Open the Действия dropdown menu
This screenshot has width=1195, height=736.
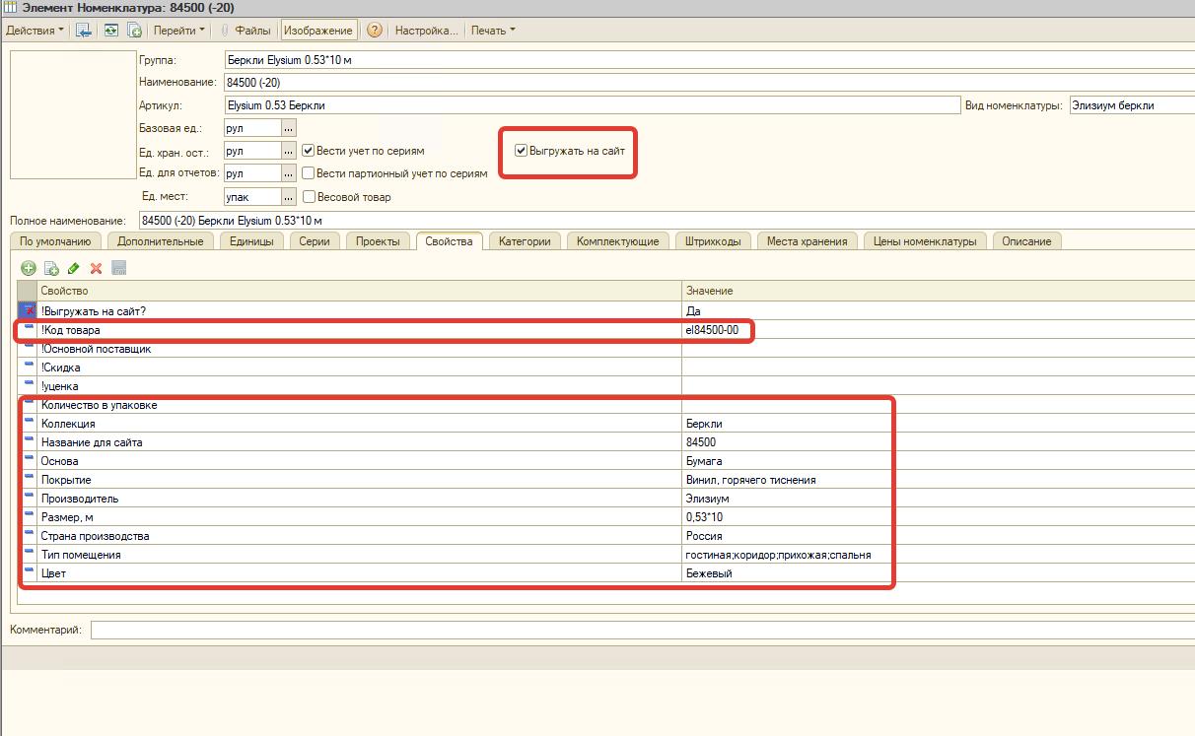pos(35,31)
